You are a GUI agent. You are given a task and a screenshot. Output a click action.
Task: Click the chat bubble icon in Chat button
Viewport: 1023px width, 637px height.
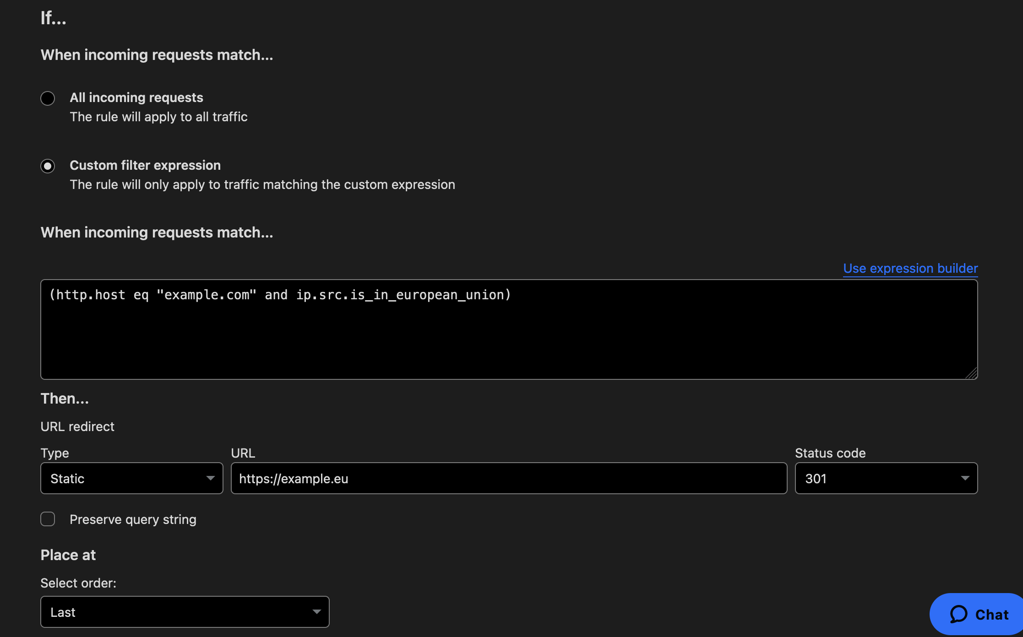[958, 614]
